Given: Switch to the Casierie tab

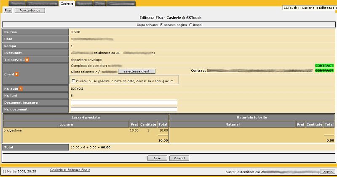Looking at the screenshot, I should pos(67,3).
